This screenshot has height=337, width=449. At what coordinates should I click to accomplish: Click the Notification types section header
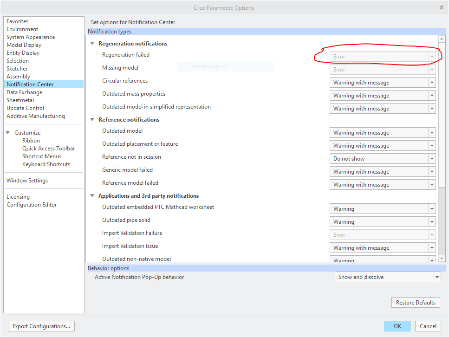(x=267, y=32)
